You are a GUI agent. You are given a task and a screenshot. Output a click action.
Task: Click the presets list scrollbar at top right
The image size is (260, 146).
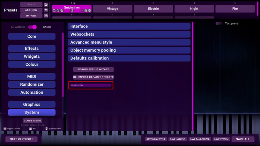258,9
